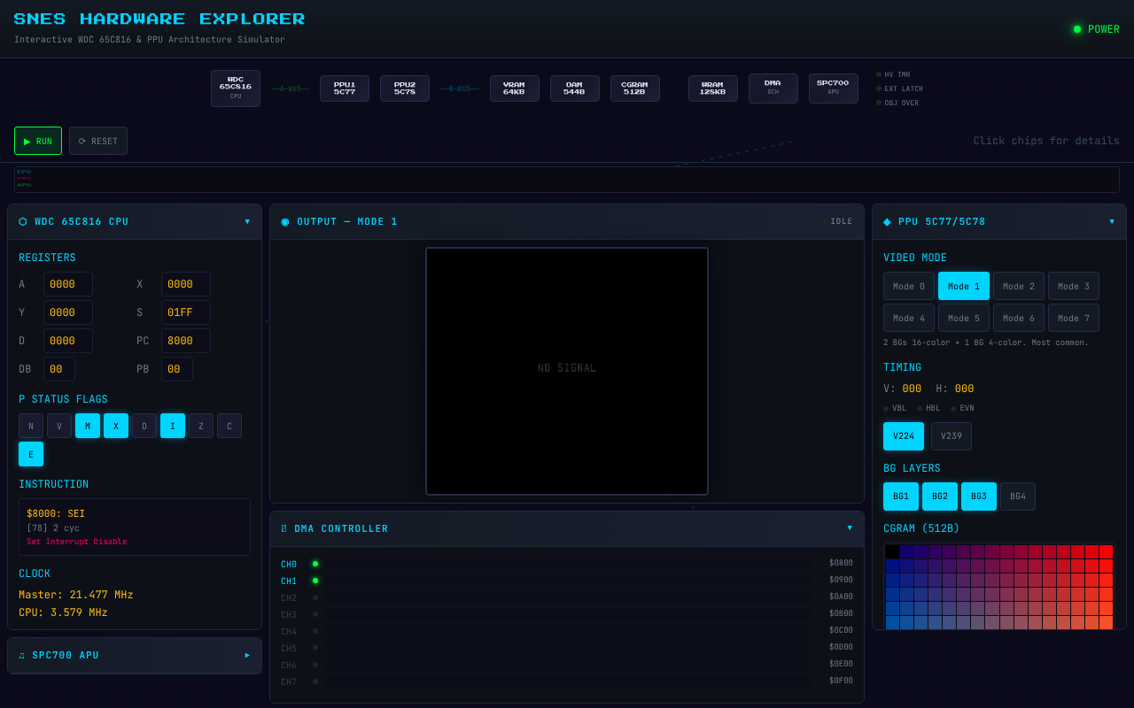Viewport: 1134px width, 708px height.
Task: Select the V239 timing option
Action: 951,435
